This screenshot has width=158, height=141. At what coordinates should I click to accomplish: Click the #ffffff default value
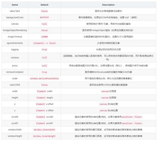(44, 18)
